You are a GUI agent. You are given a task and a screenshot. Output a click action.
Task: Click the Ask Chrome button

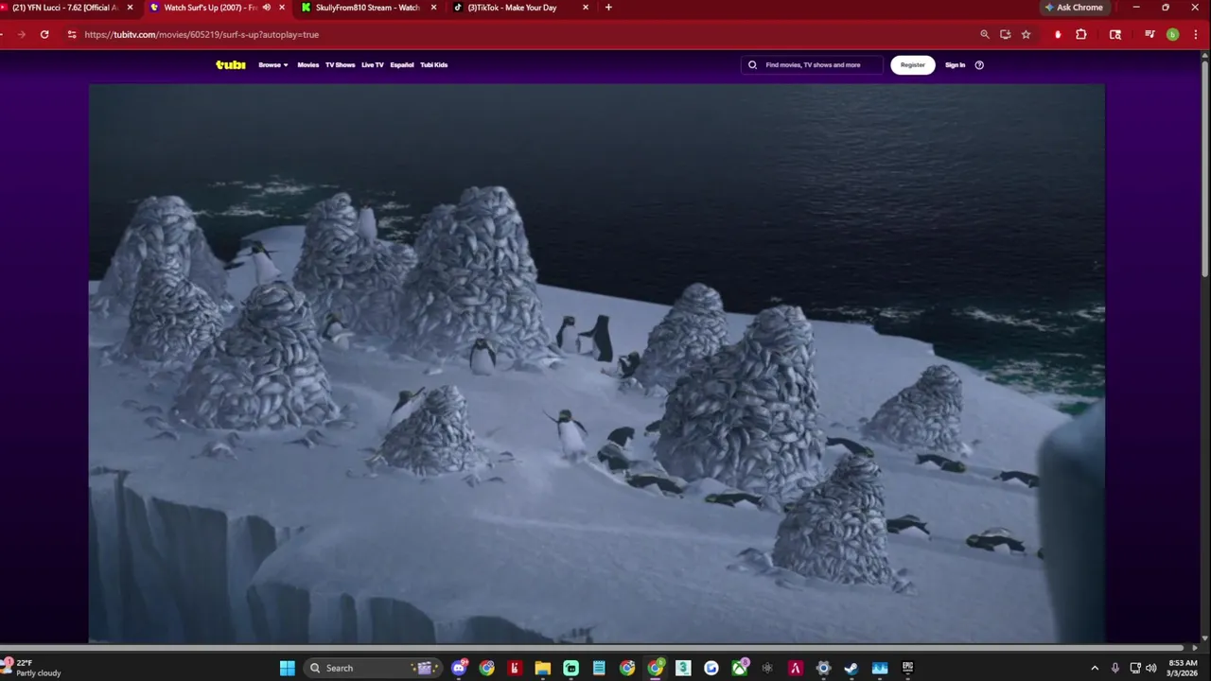1074,8
